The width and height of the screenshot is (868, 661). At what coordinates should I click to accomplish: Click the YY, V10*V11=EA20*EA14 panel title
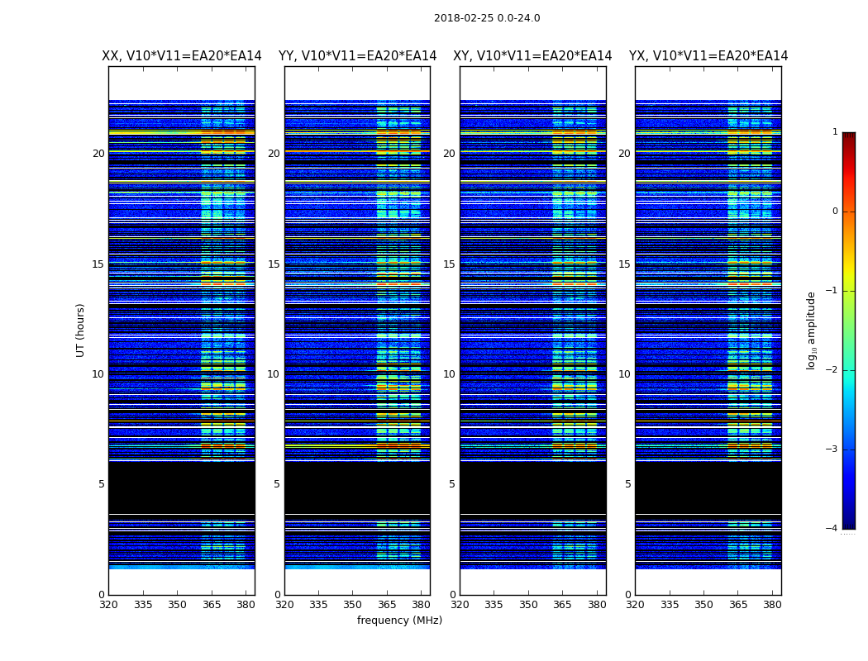coord(358,56)
